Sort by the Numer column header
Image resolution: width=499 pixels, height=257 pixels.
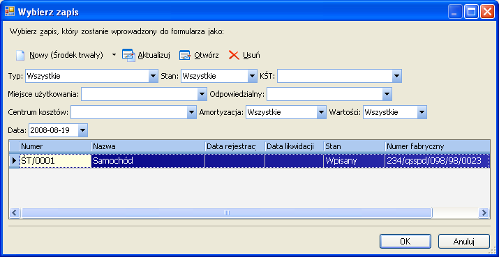coord(56,146)
